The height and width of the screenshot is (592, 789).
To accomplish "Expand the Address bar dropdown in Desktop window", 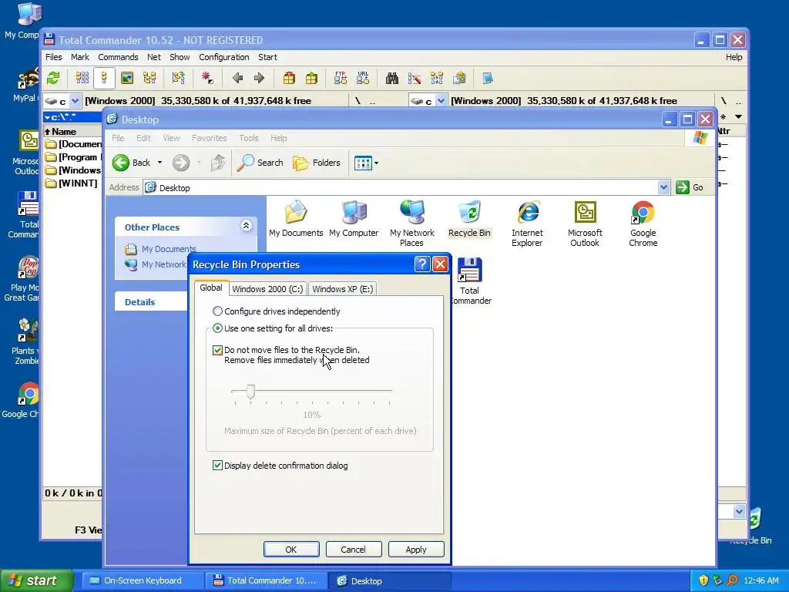I will (x=663, y=187).
